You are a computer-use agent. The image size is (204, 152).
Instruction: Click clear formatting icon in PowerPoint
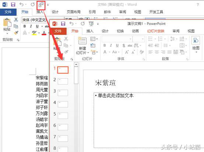coord(141,52)
